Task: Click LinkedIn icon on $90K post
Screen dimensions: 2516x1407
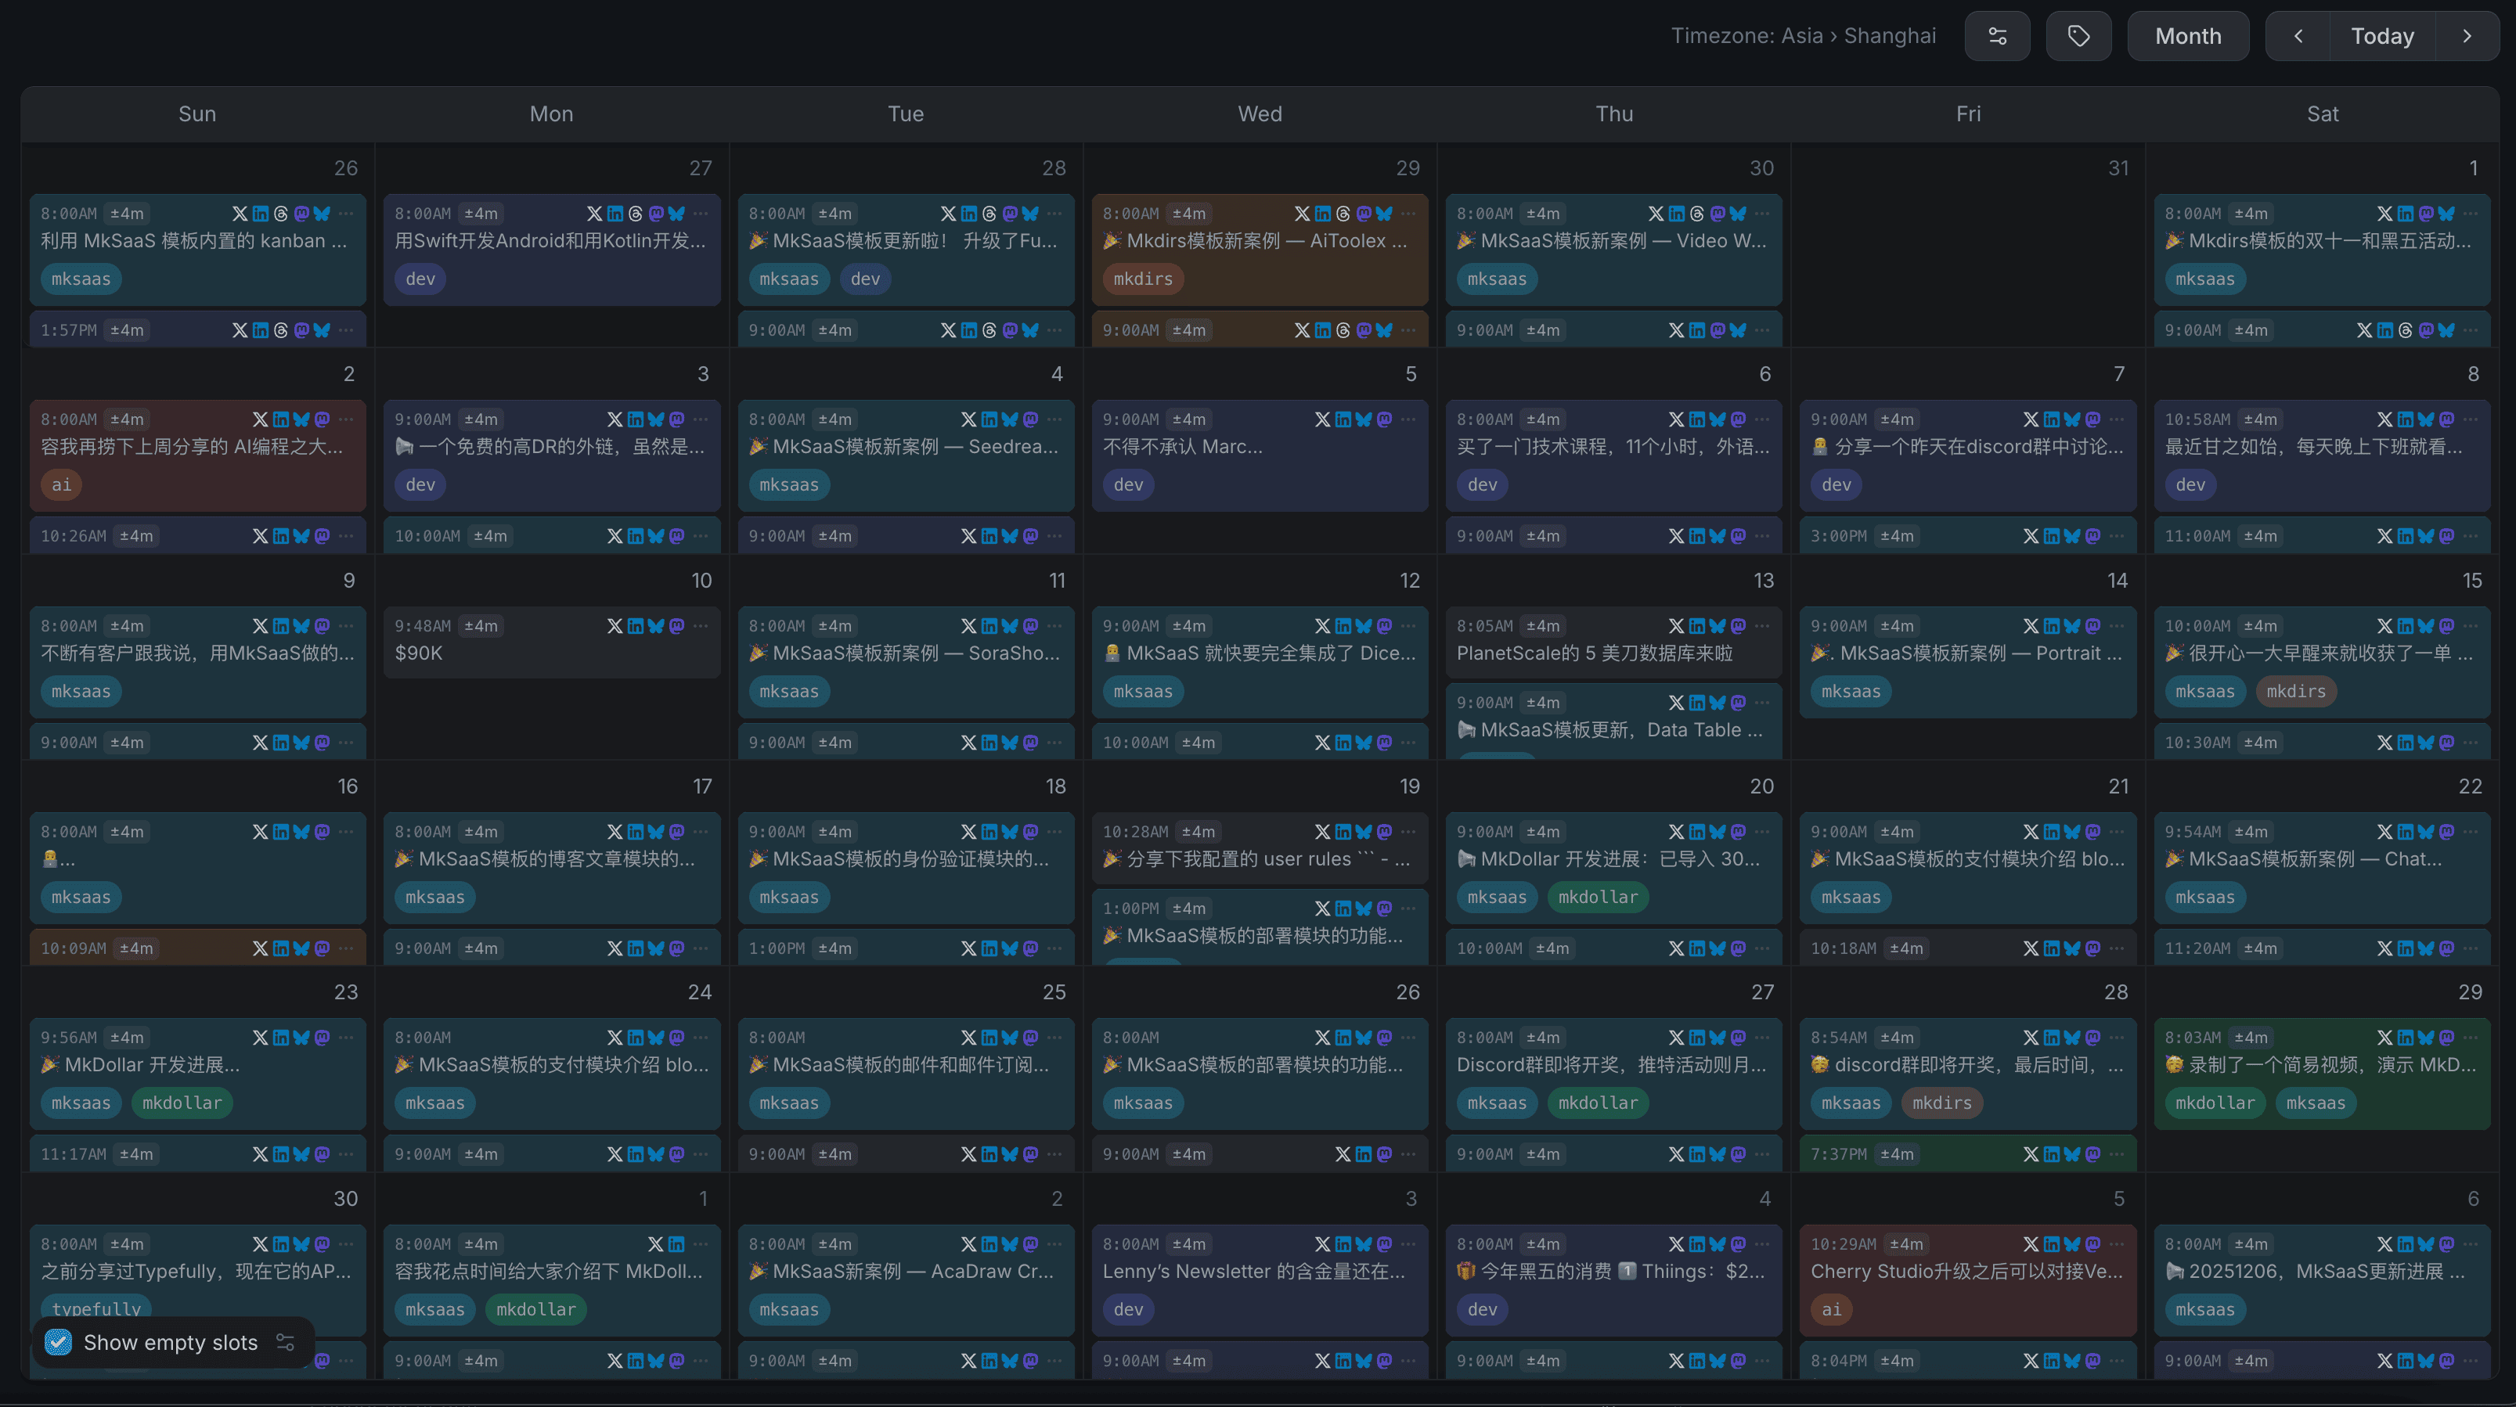Action: coord(635,626)
